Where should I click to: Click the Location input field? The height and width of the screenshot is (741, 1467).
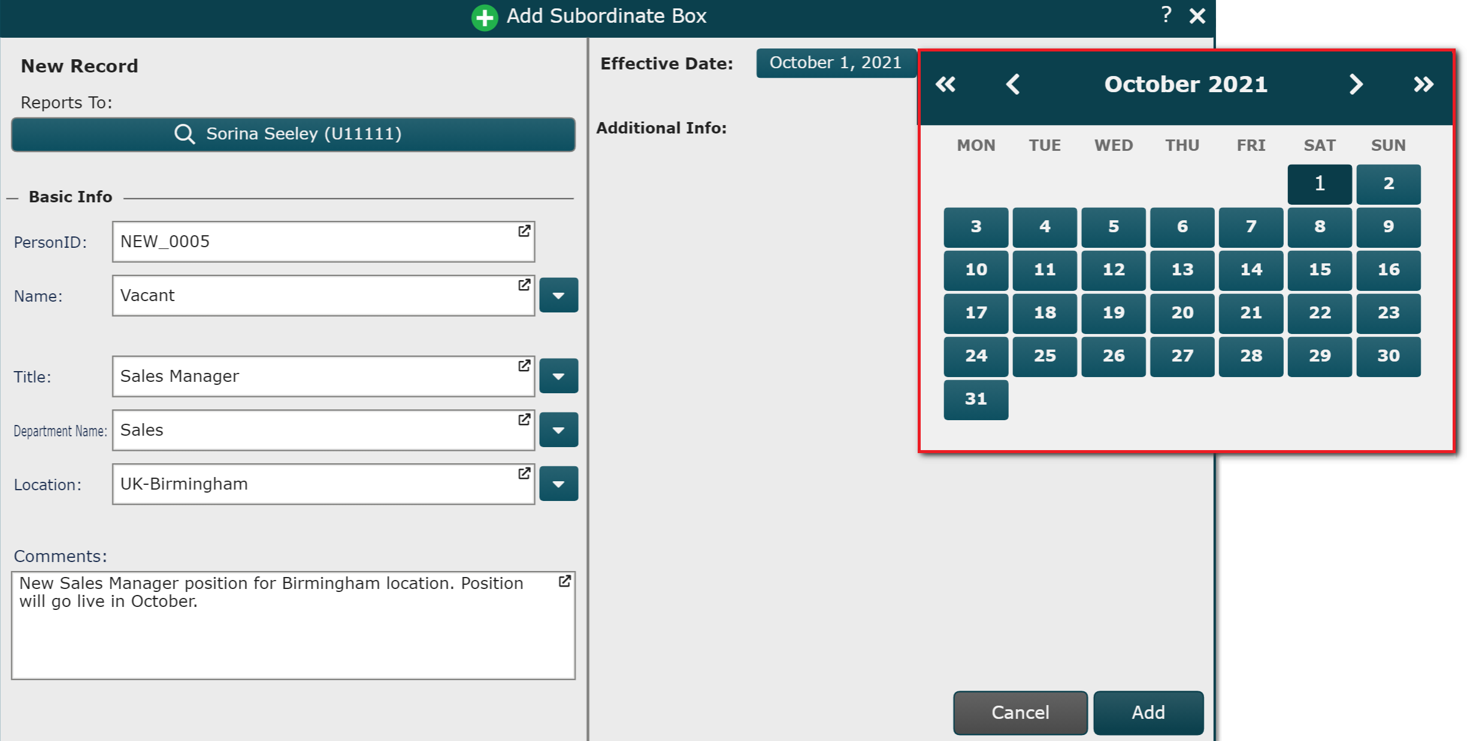323,484
